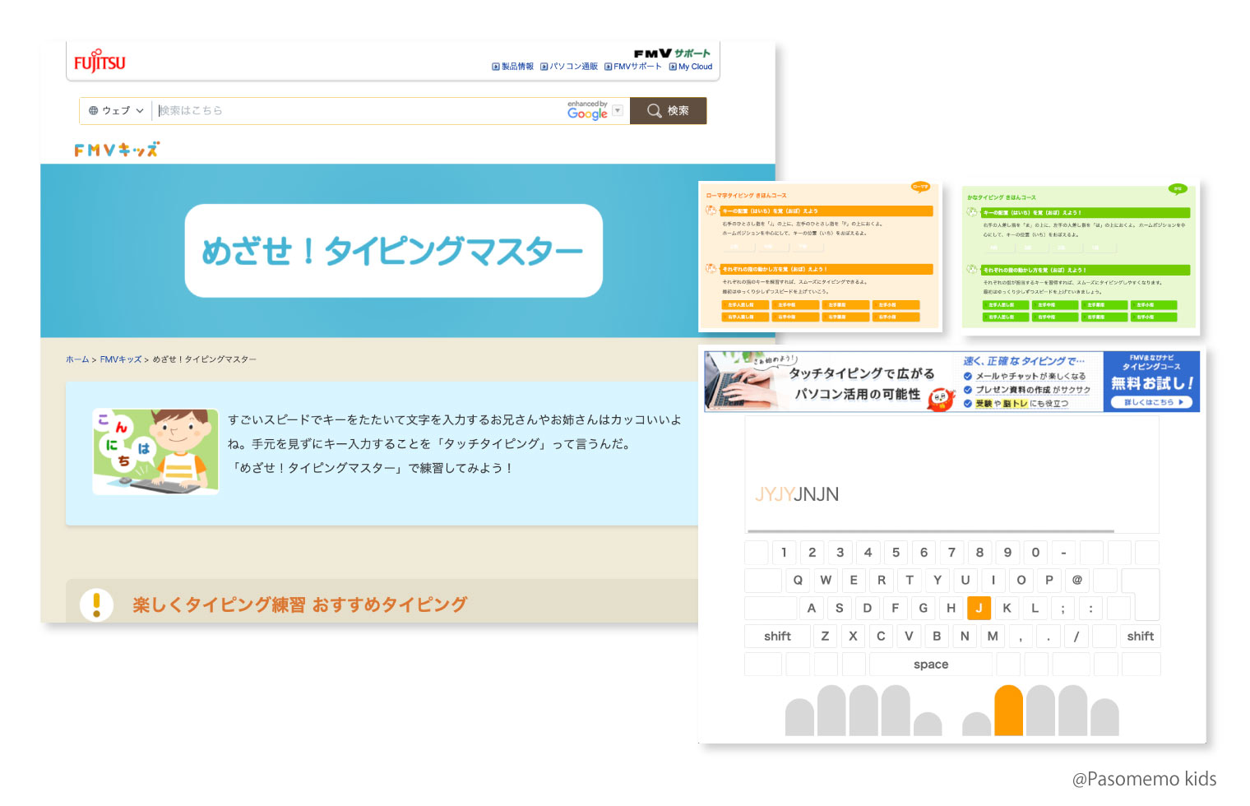Click the highlighted J key
Viewport: 1250px width, 806px height.
pyautogui.click(x=979, y=608)
